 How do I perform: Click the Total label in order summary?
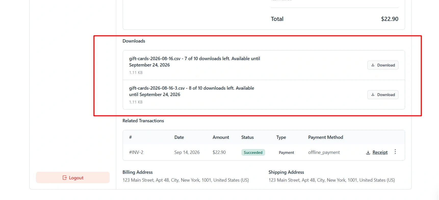(x=277, y=19)
